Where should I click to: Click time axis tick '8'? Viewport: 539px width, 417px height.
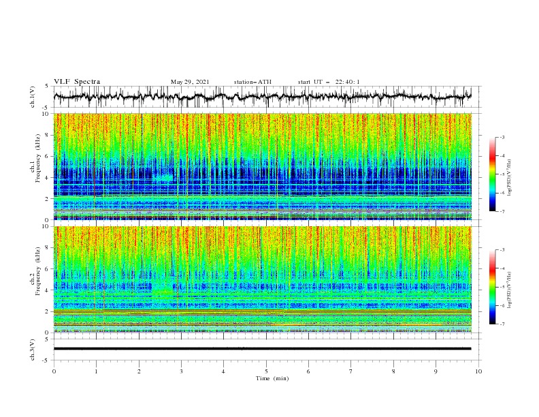click(x=393, y=371)
